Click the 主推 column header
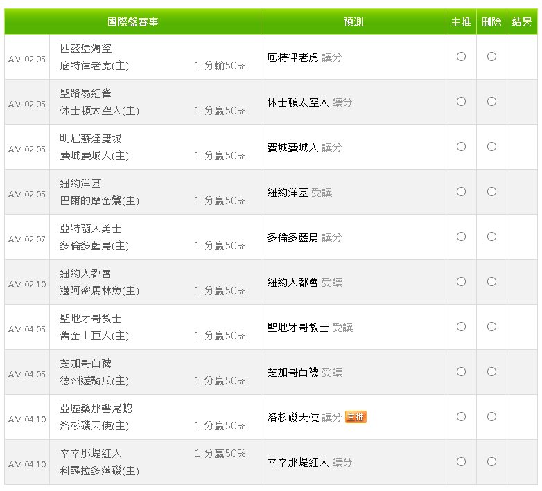Screen dimensions: 542x491 [x=461, y=21]
